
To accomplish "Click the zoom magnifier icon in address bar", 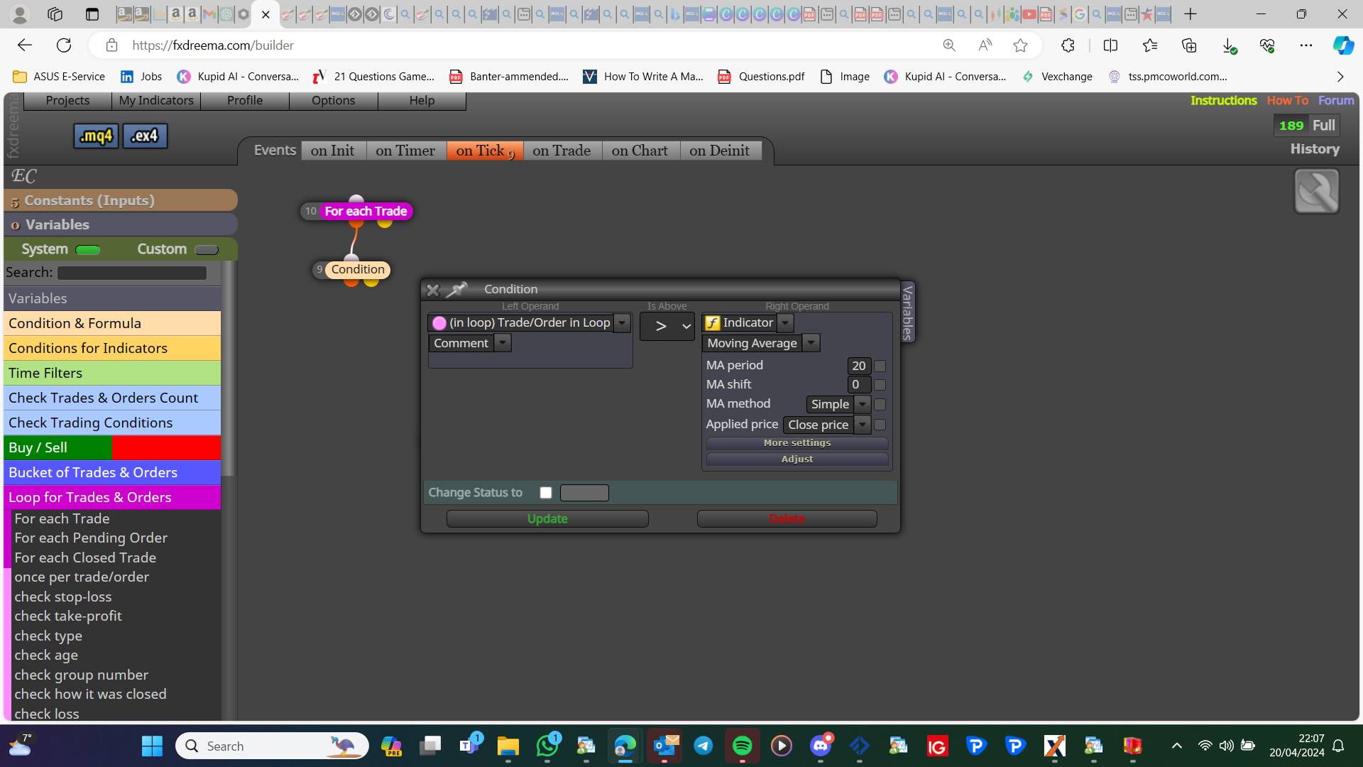I will 949,45.
